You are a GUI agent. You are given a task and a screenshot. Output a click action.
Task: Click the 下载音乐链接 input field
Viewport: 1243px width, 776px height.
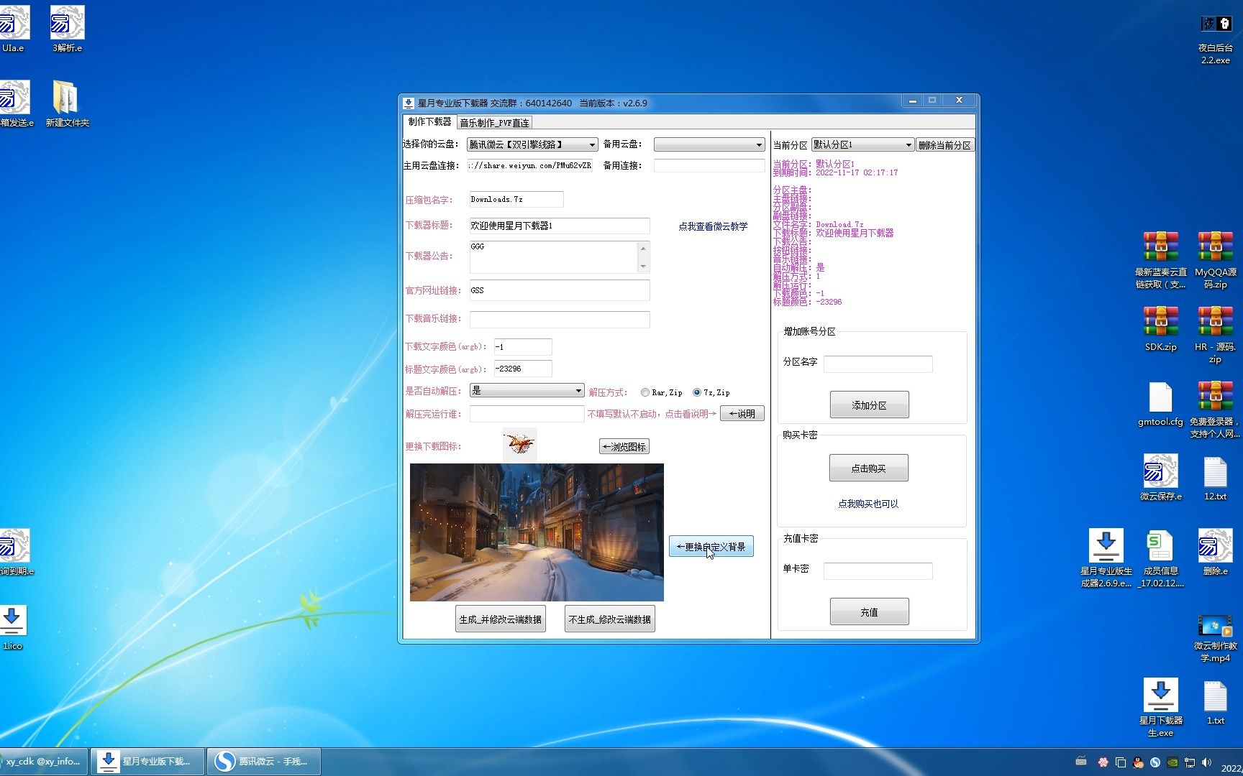pyautogui.click(x=559, y=319)
